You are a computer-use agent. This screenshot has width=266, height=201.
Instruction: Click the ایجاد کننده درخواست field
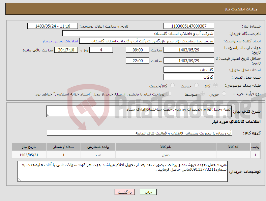click(147, 41)
